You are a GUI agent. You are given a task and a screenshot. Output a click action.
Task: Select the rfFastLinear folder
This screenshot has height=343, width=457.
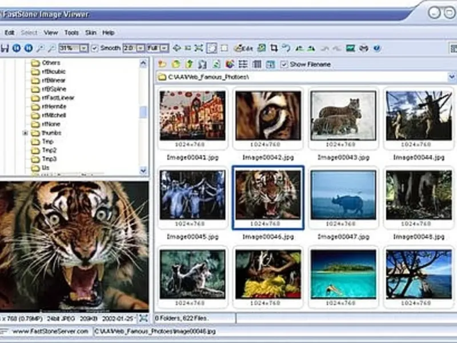click(58, 98)
